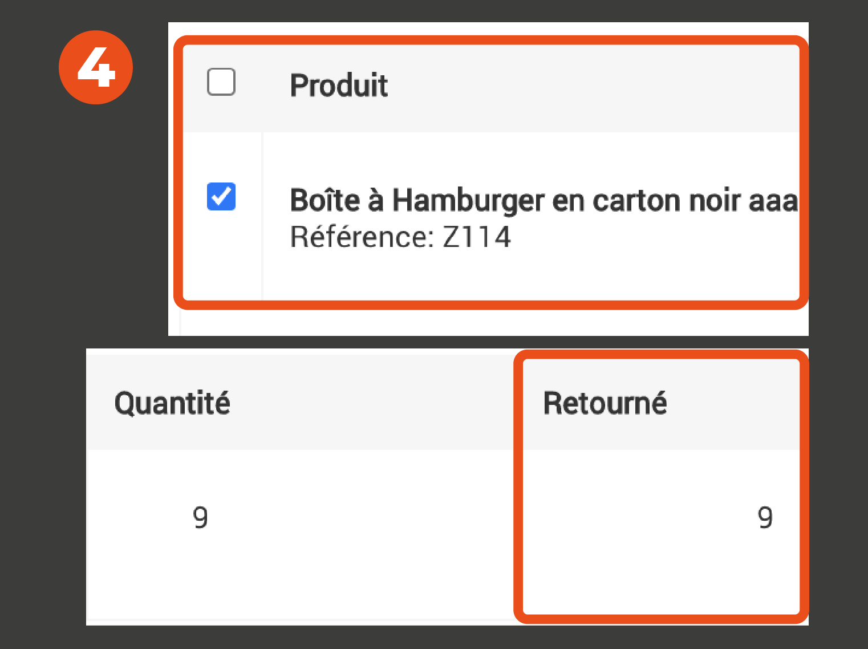Click the Z114 reference code

pos(477,237)
